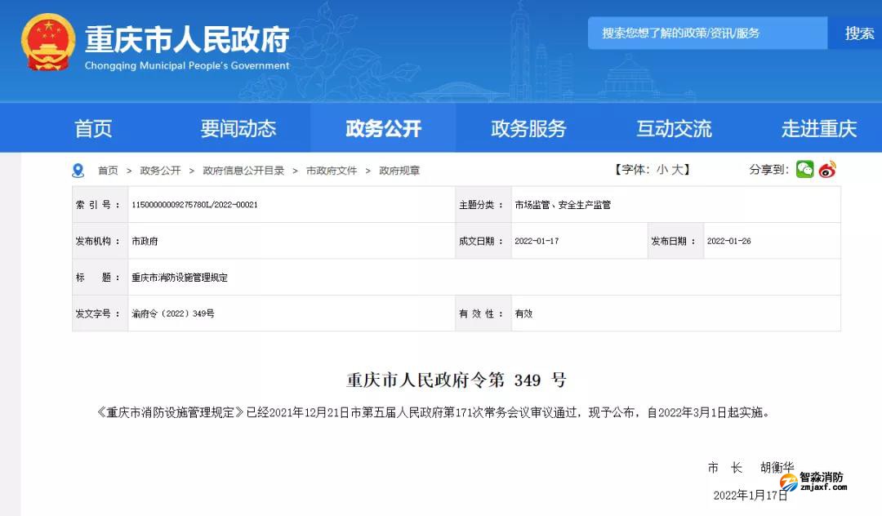Open 市政府文件 breadcrumb link

click(x=330, y=170)
